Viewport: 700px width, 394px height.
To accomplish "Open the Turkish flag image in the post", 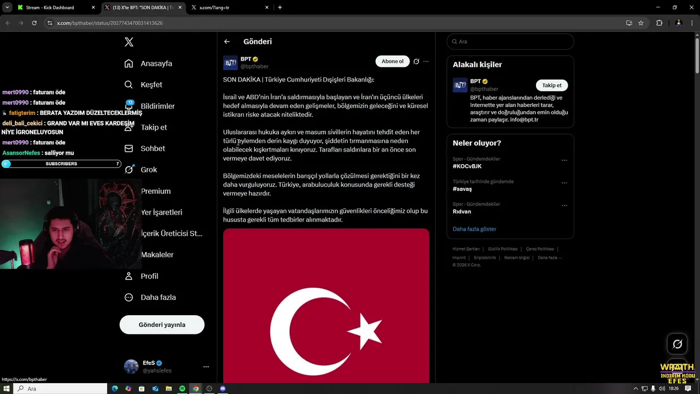I will click(326, 305).
